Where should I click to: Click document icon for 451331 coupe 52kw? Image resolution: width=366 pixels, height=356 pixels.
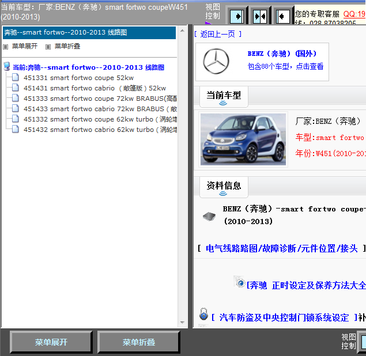click(16, 77)
